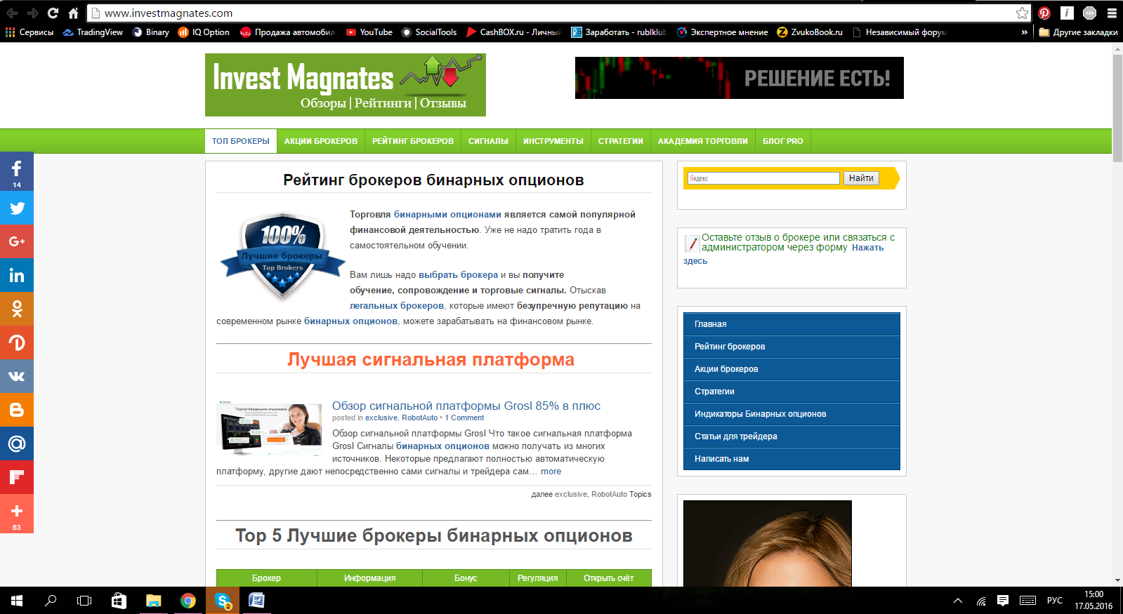Open sidebar link Рейтинг брокеров
The image size is (1123, 614).
point(792,347)
